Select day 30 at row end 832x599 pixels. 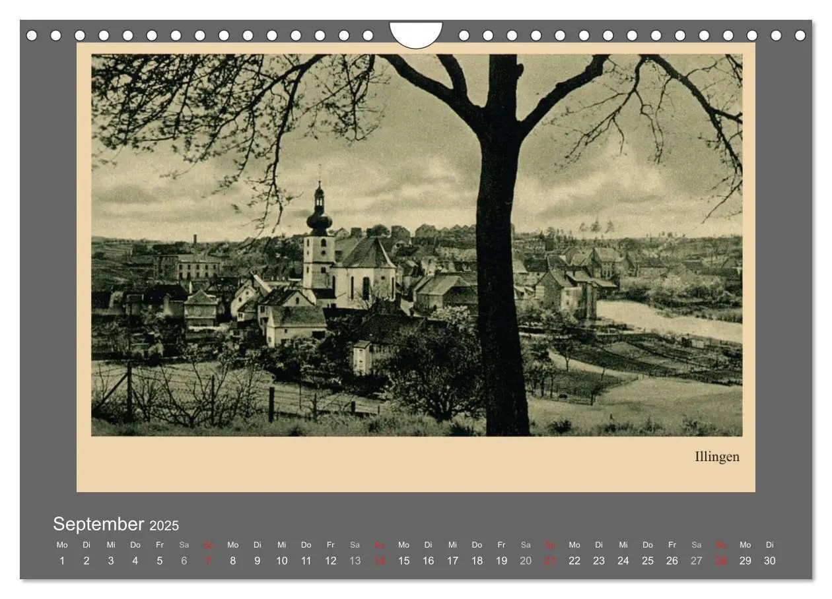770,561
